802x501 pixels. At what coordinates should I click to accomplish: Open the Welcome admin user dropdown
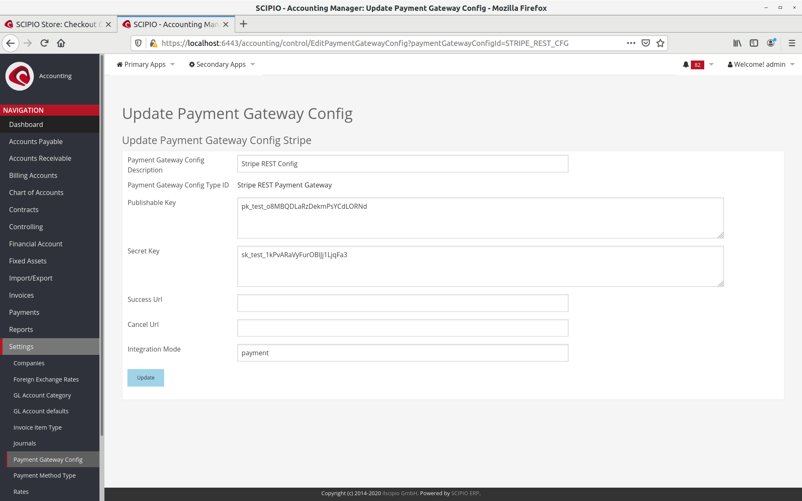click(761, 64)
